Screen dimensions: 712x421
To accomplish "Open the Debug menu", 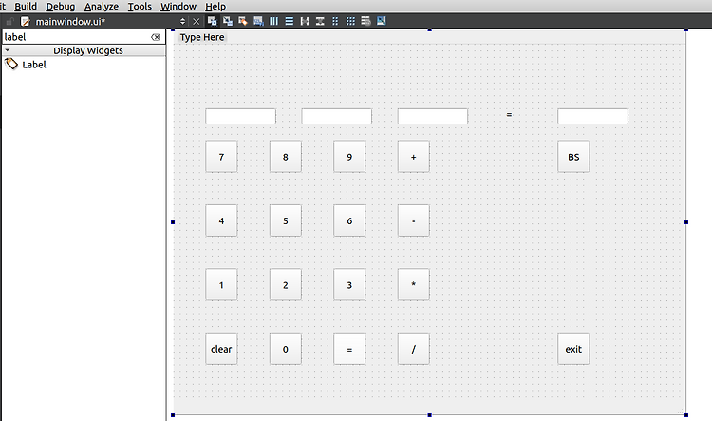I will 61,7.
